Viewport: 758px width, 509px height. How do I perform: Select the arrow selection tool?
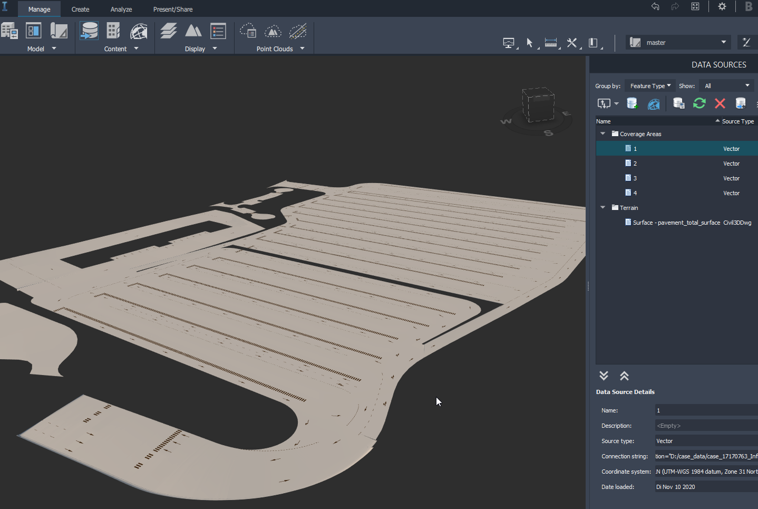click(530, 43)
